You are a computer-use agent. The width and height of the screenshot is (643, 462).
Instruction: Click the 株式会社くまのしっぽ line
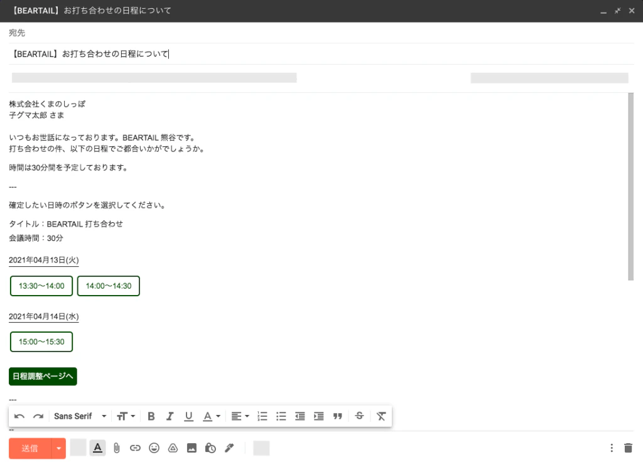point(47,104)
